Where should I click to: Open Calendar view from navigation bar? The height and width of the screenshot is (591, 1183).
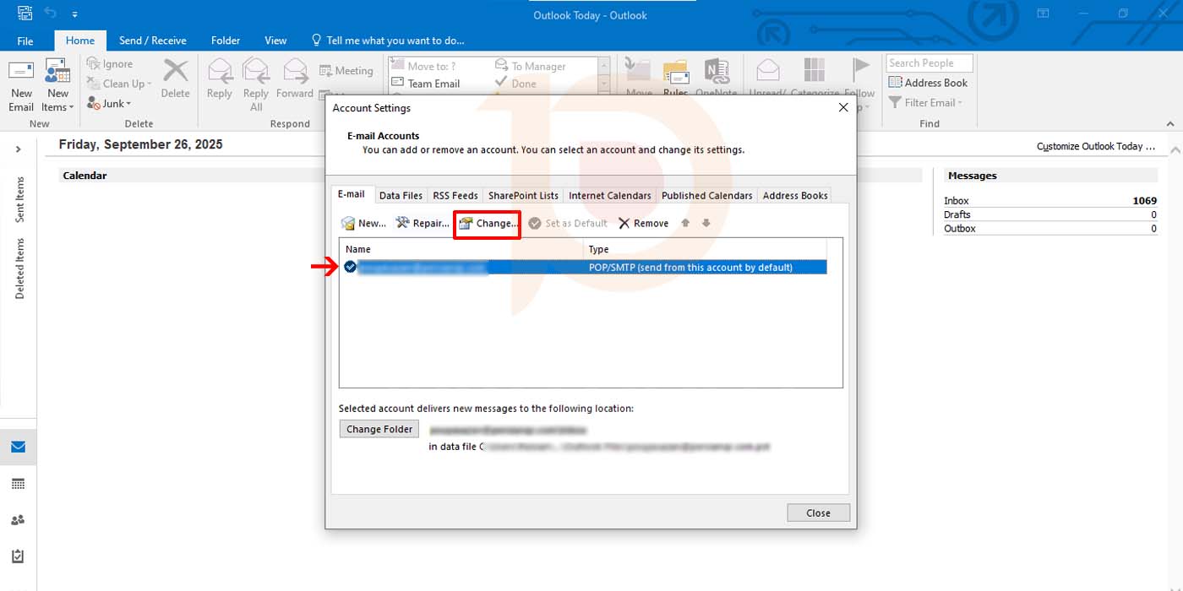[x=18, y=484]
